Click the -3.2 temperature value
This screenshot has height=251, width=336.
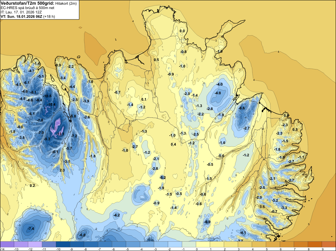[x=275, y=200]
